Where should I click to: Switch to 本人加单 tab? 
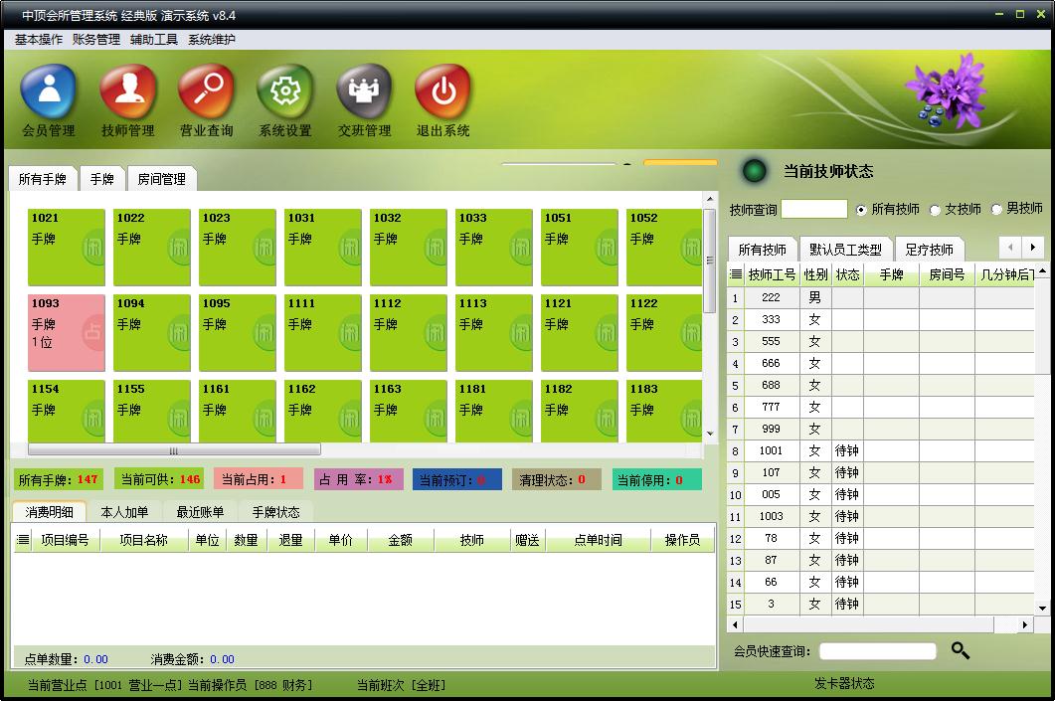pyautogui.click(x=124, y=512)
